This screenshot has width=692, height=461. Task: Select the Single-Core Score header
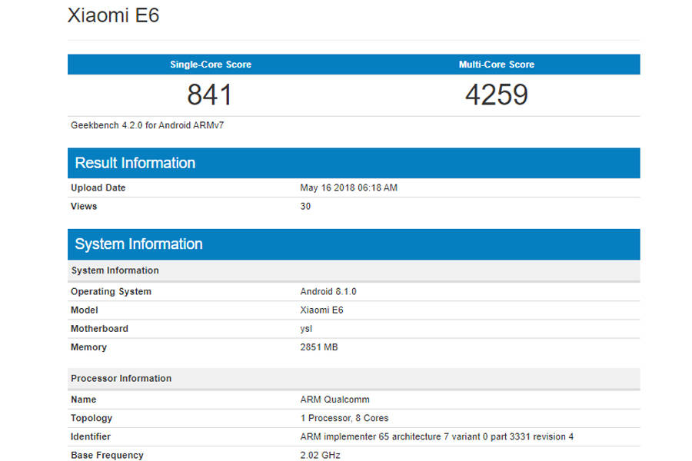[x=210, y=65]
